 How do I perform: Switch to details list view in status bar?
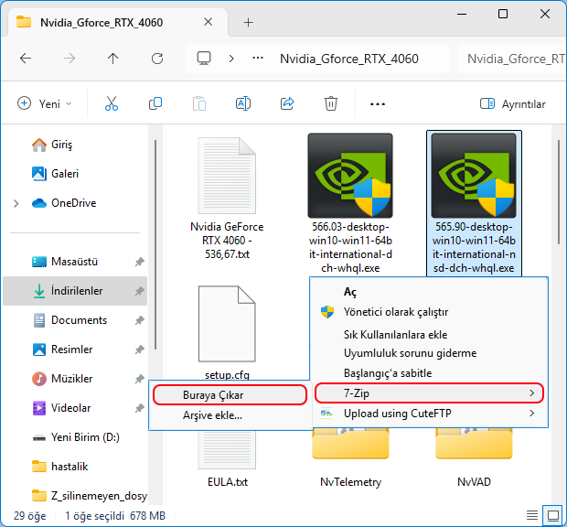click(532, 515)
